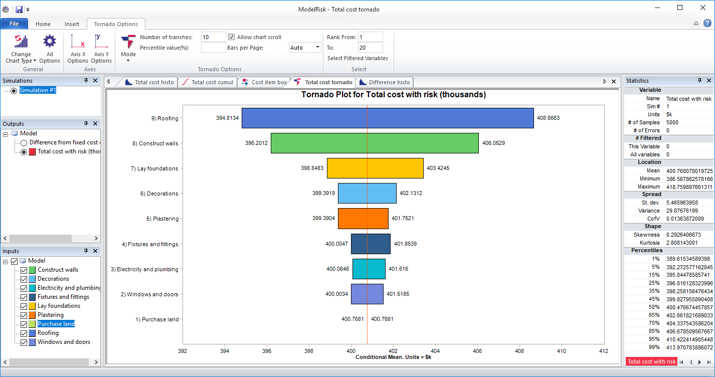
Task: Click the tornado Mode icon
Action: tap(128, 46)
